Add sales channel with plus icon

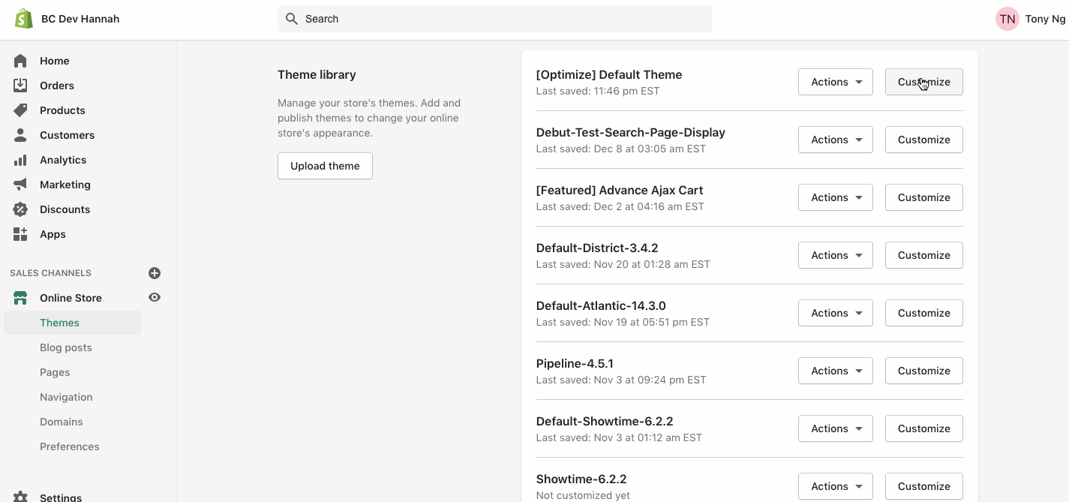pyautogui.click(x=155, y=273)
